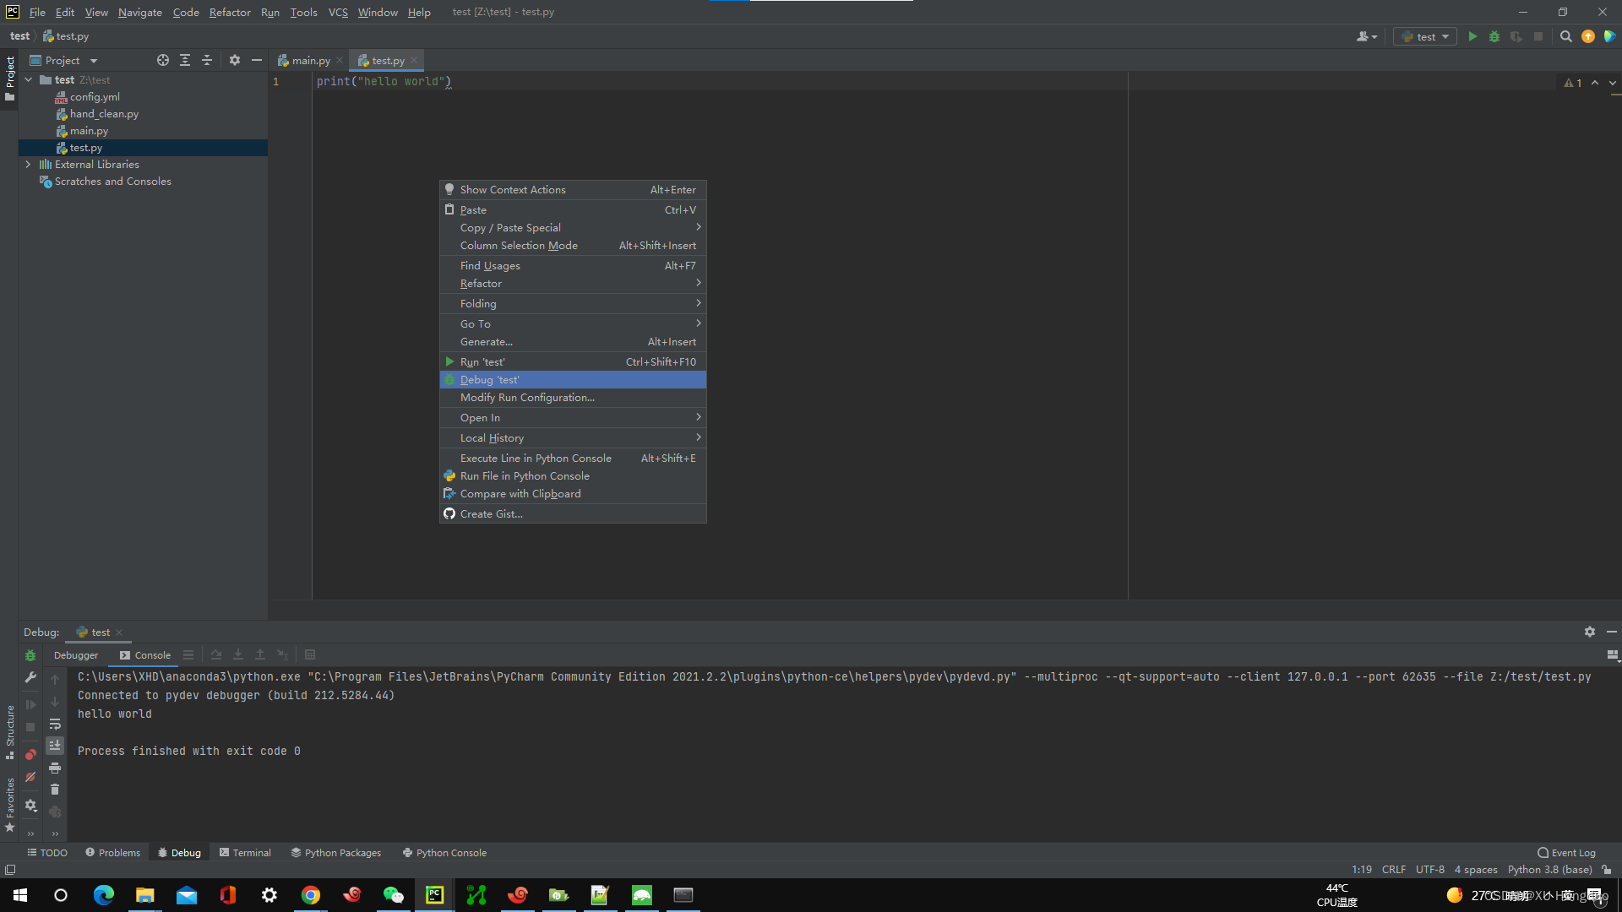The width and height of the screenshot is (1622, 912).
Task: Toggle the Project tool window stripe button
Action: [x=9, y=79]
